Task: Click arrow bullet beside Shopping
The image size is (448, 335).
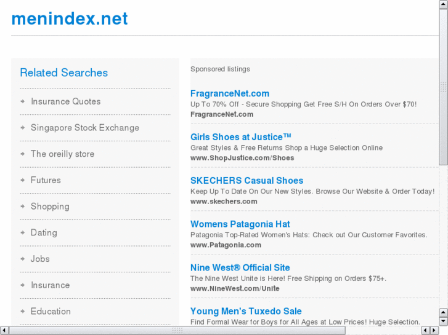Action: (x=23, y=206)
